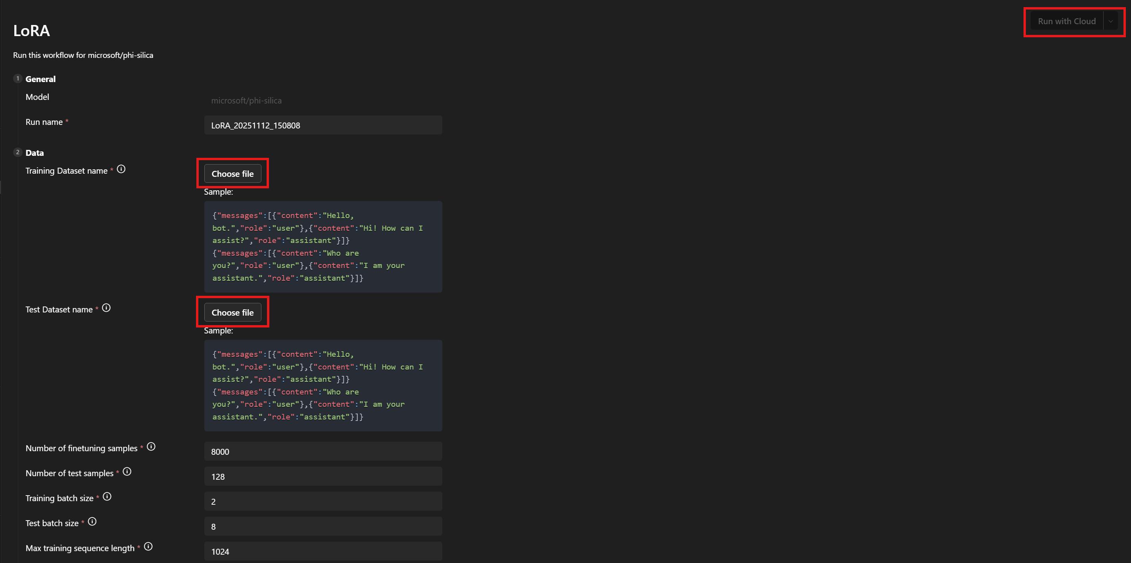Open the Training Dataset name info tooltip
This screenshot has height=563, width=1131.
121,169
